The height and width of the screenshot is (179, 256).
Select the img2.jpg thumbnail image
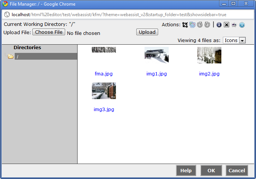click(209, 55)
